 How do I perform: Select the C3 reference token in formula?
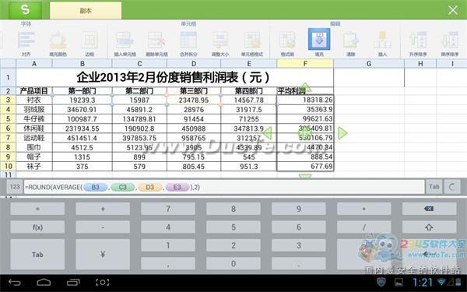[x=123, y=187]
